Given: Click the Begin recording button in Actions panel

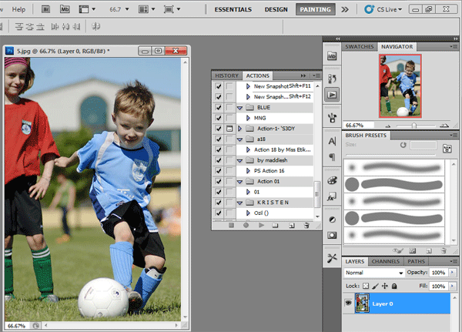Looking at the screenshot, I should click(246, 225).
